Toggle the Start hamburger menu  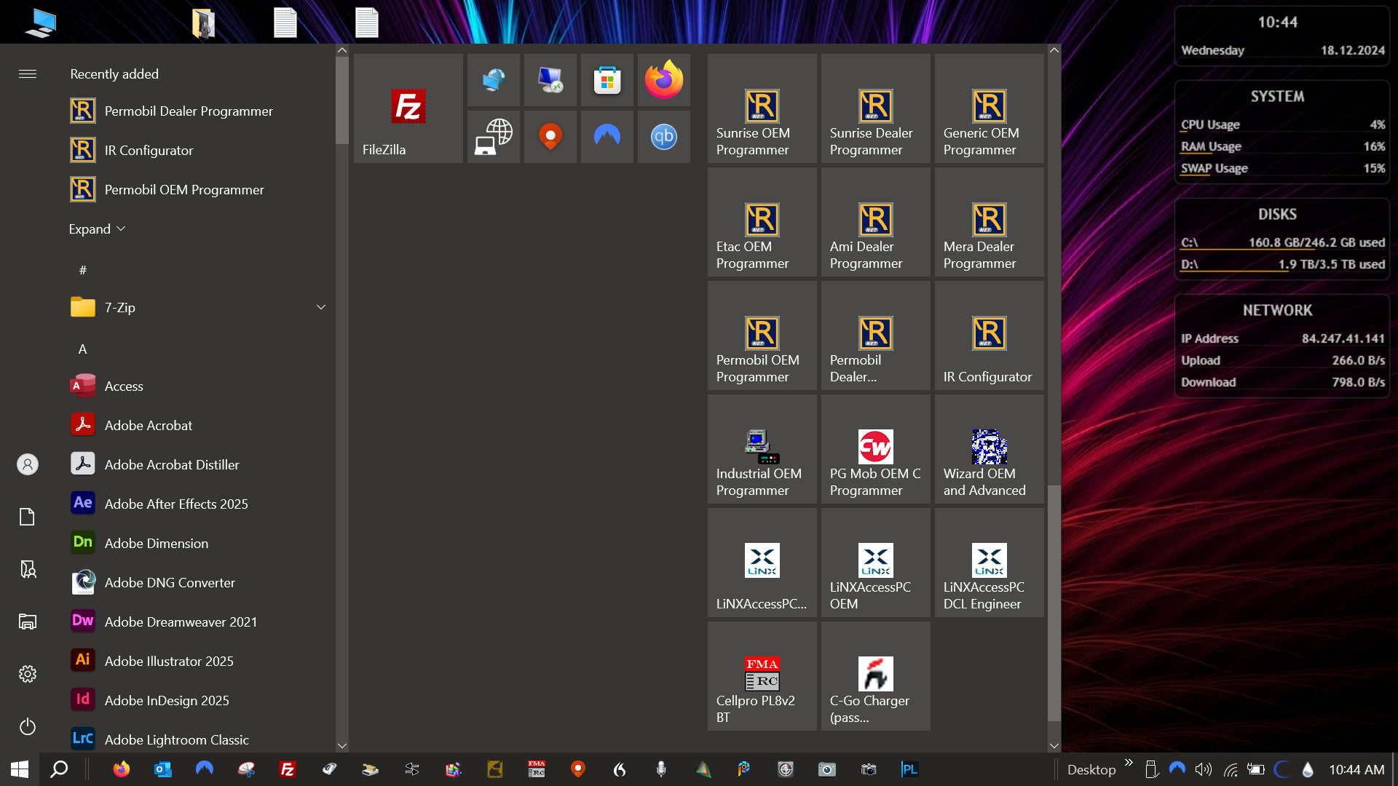[x=28, y=74]
